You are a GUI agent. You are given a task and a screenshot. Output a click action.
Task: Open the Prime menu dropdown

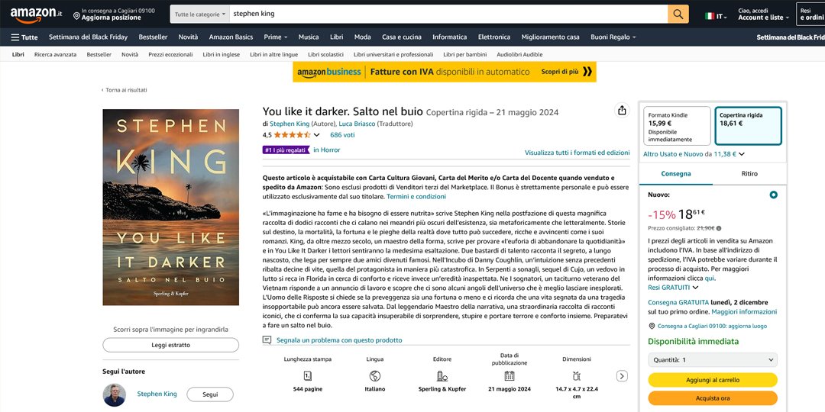click(x=276, y=37)
